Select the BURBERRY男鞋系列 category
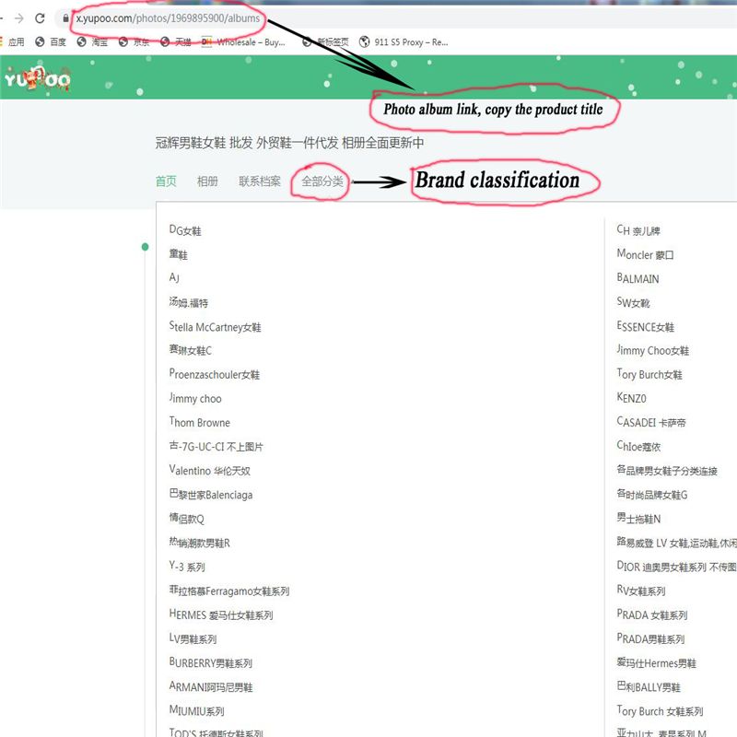737x737 pixels. click(211, 662)
